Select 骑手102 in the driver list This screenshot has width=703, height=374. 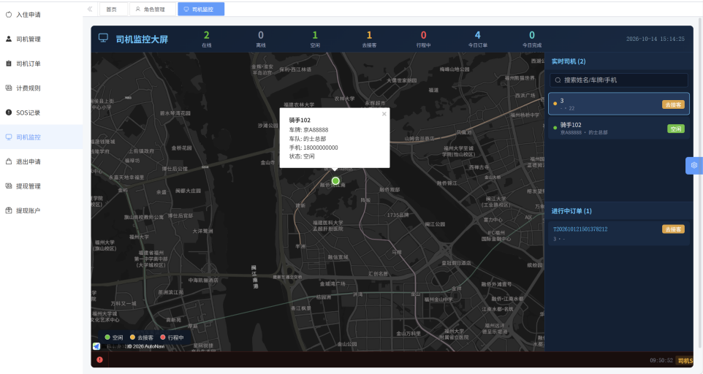point(619,129)
